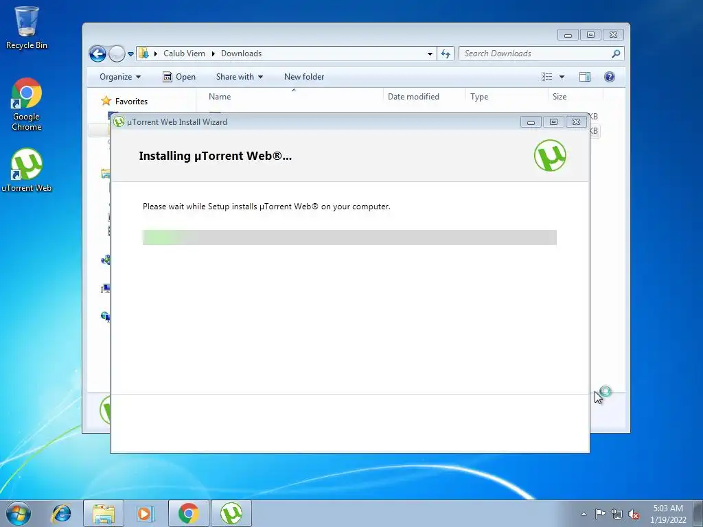The width and height of the screenshot is (703, 527).
Task: Click the network icon in system tray
Action: click(617, 514)
